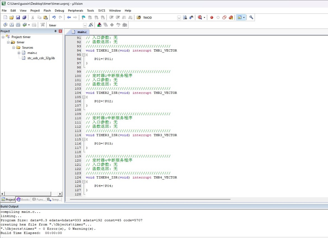Fold the TIMER2_ISR function body
This screenshot has height=238, width=328.
(84, 97)
